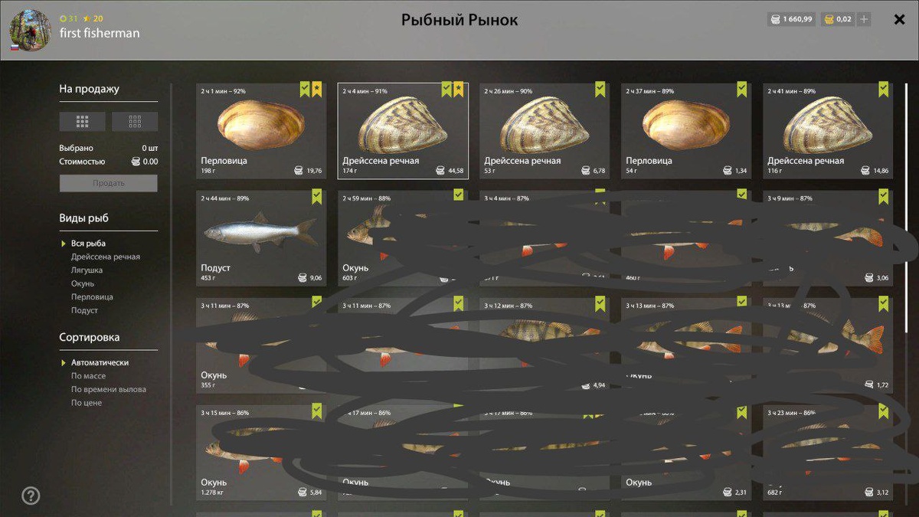Click the gold coins balance 0,02
This screenshot has width=919, height=517.
point(837,19)
